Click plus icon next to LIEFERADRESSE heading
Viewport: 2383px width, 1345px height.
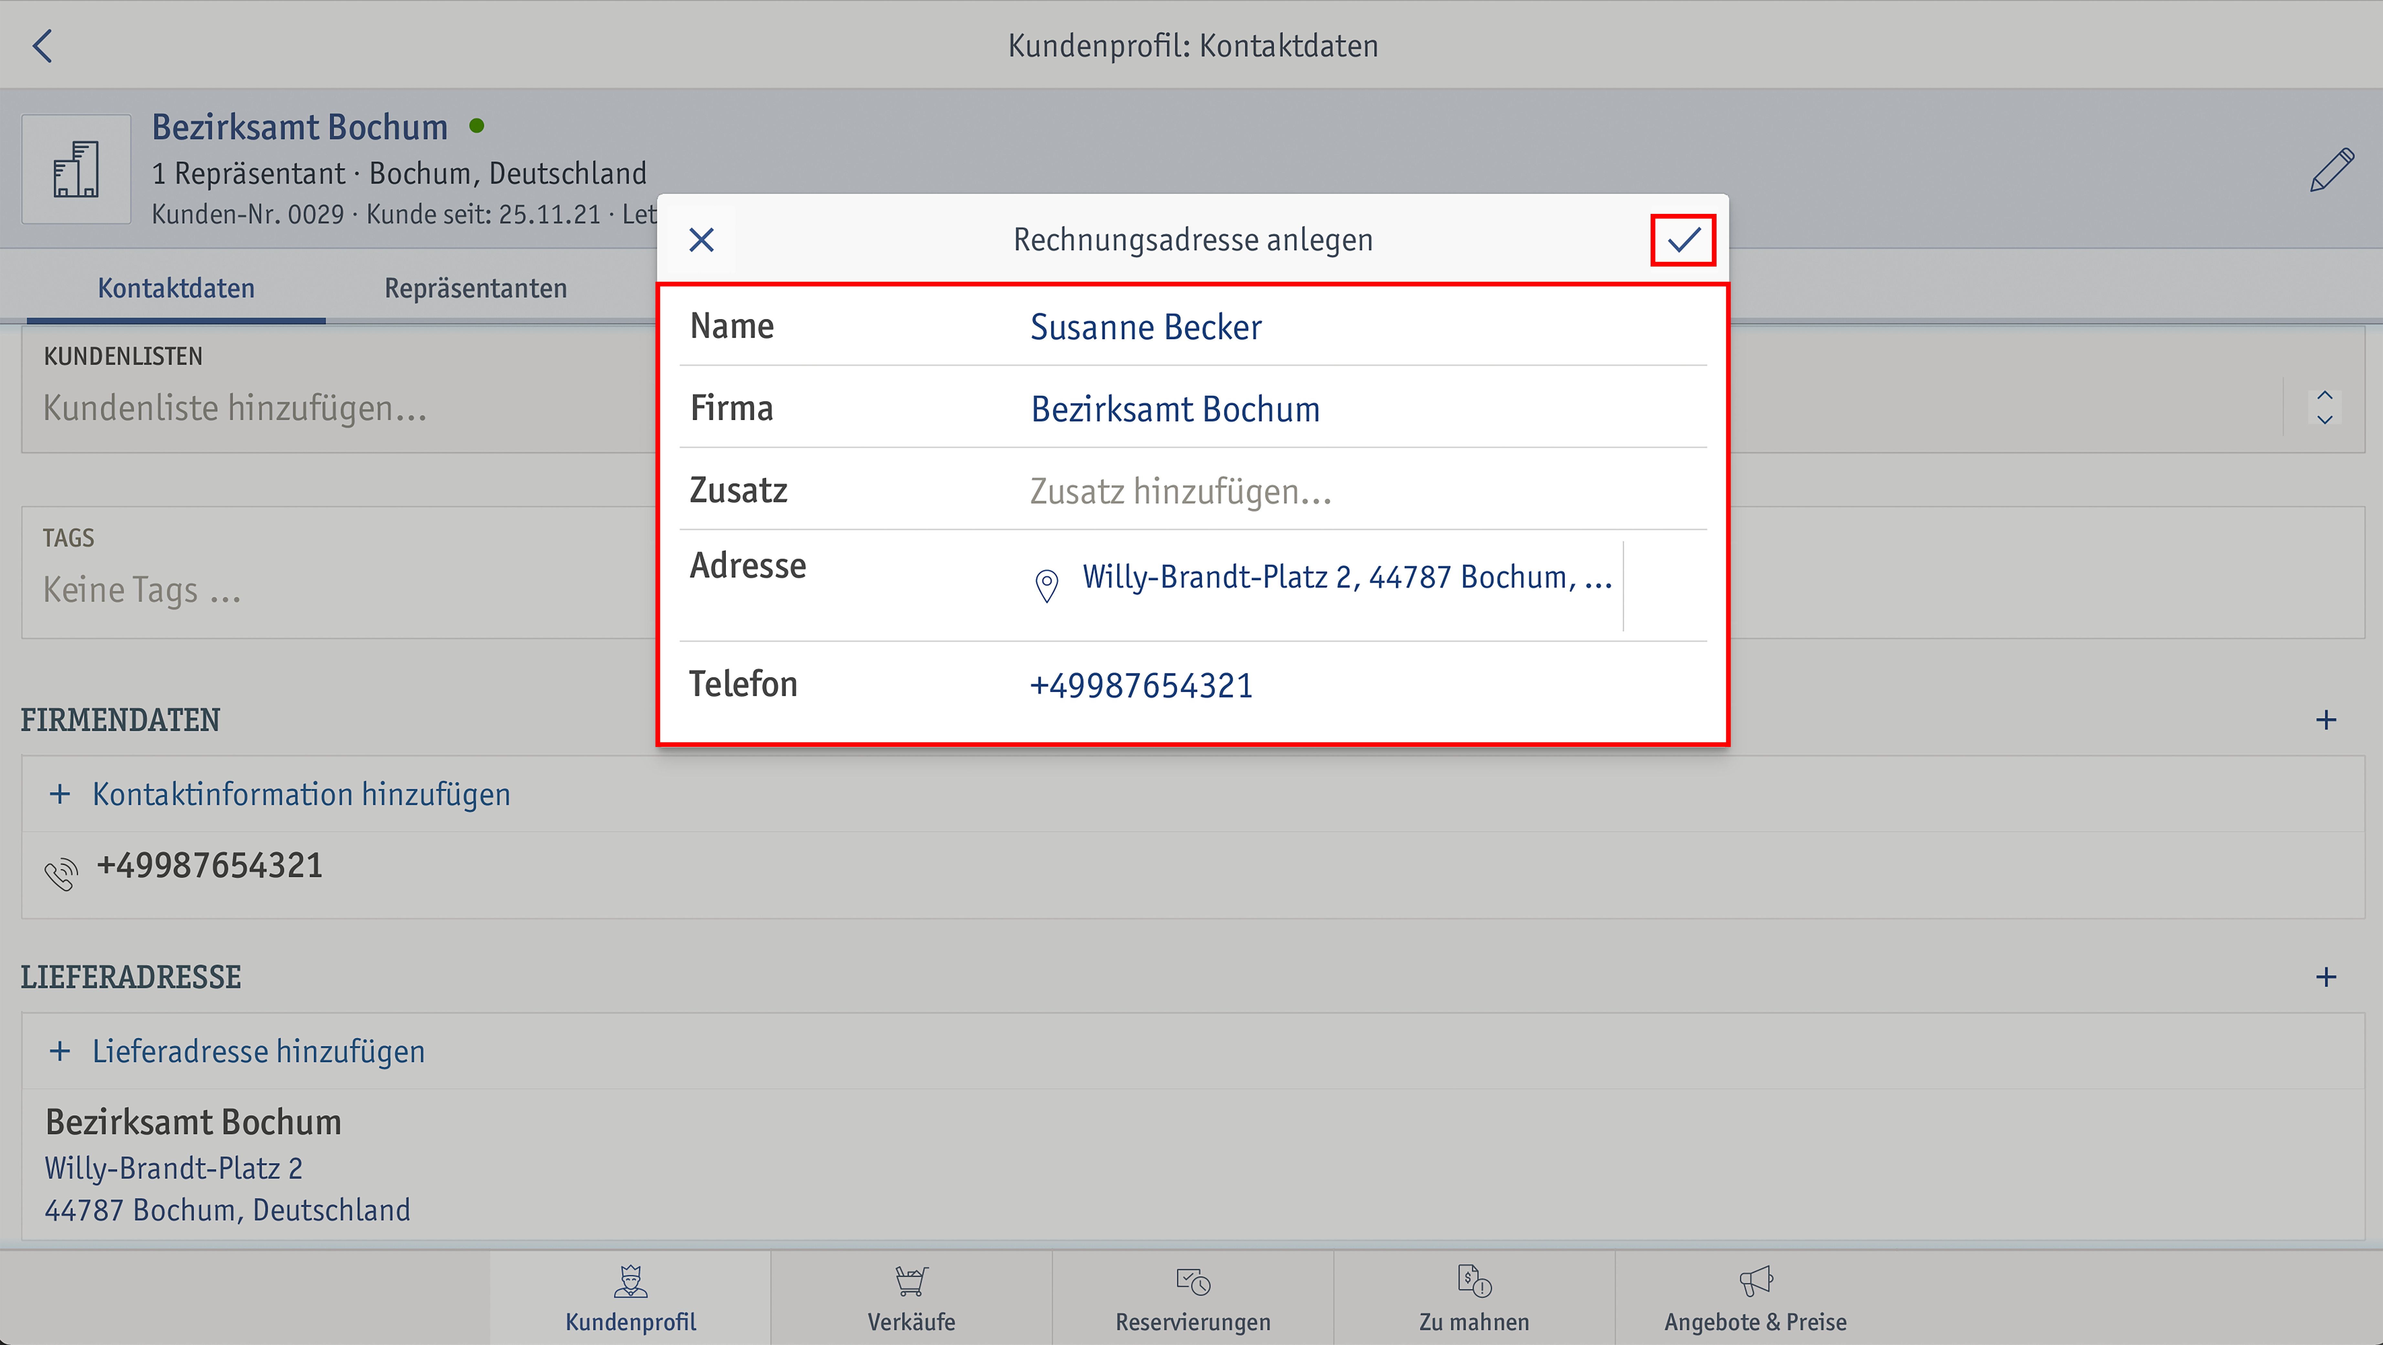coord(2326,977)
